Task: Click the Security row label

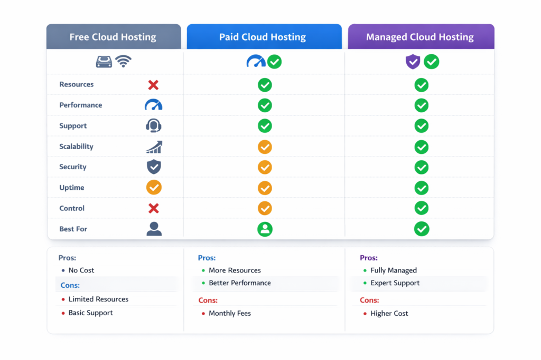Action: [73, 167]
